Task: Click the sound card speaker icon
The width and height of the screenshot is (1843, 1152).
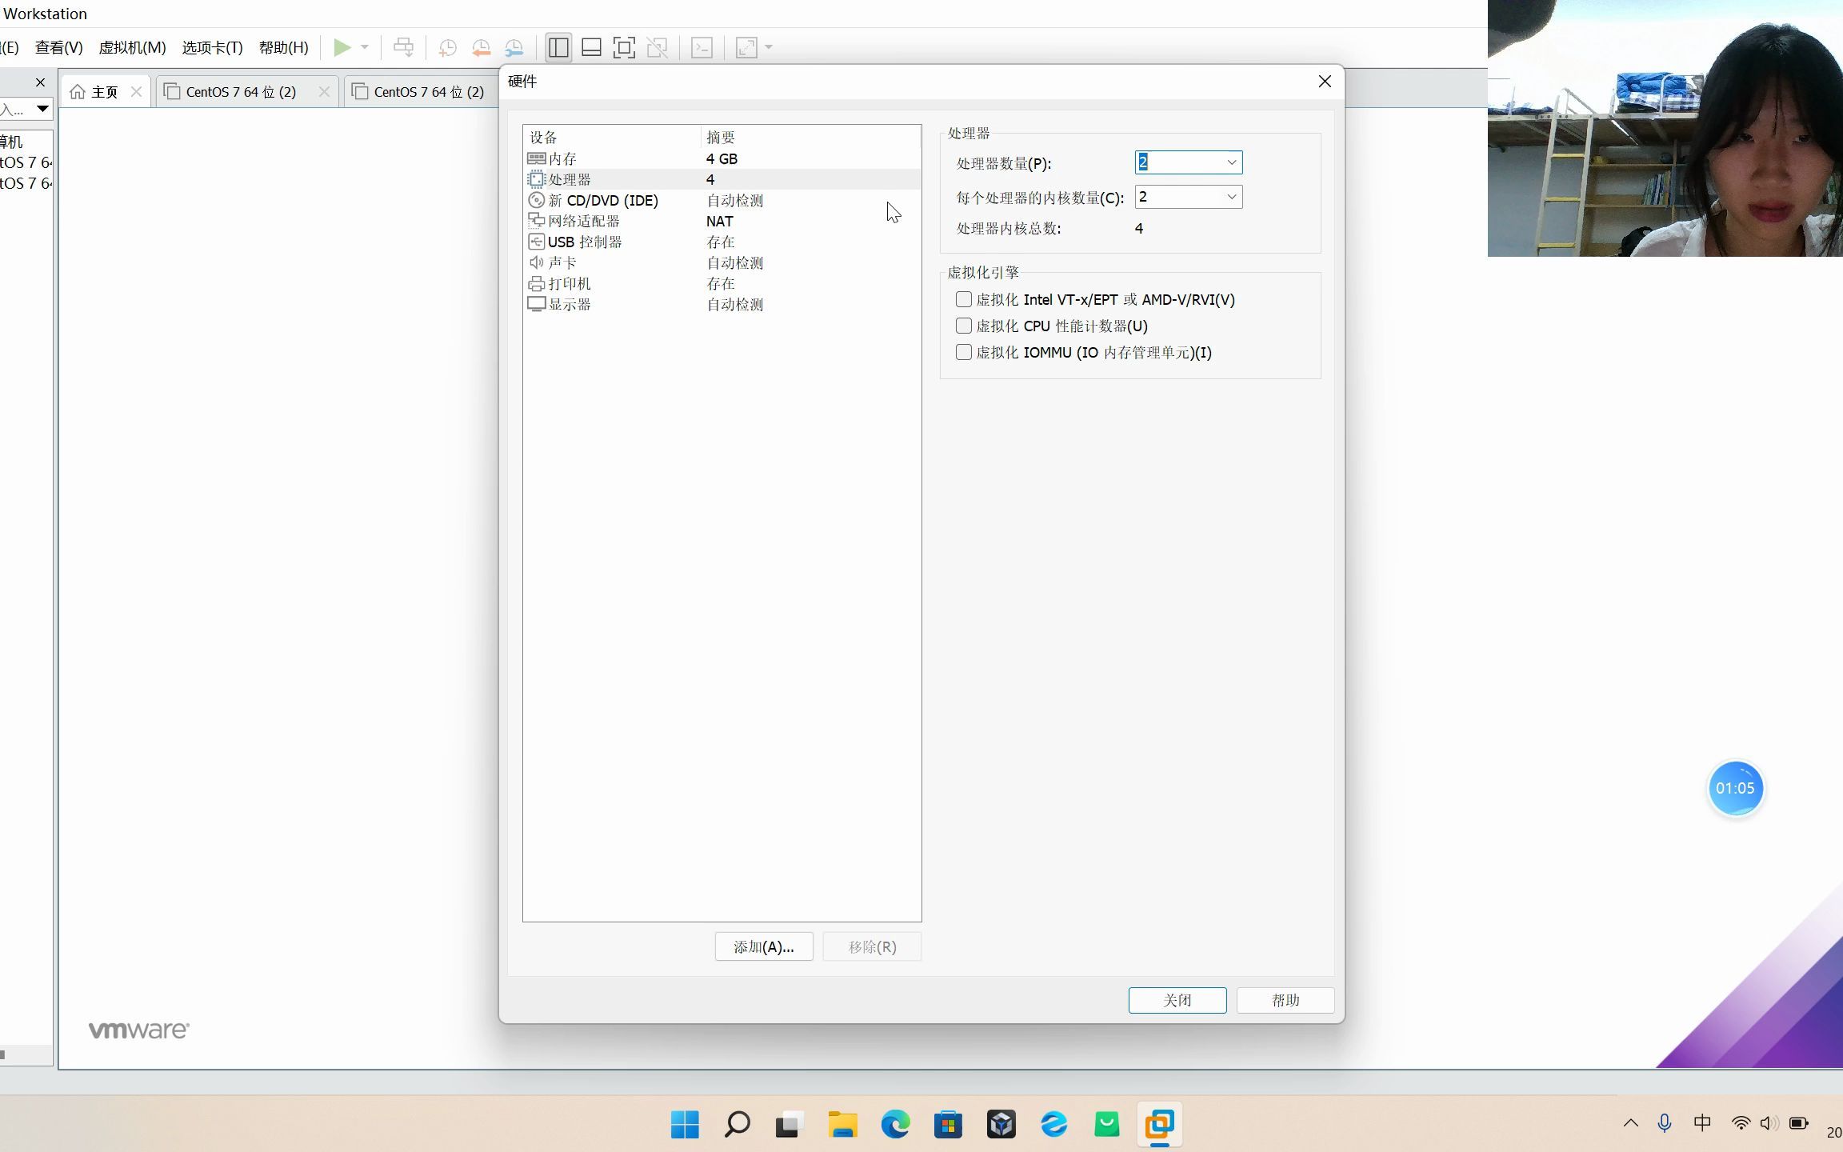Action: (537, 262)
